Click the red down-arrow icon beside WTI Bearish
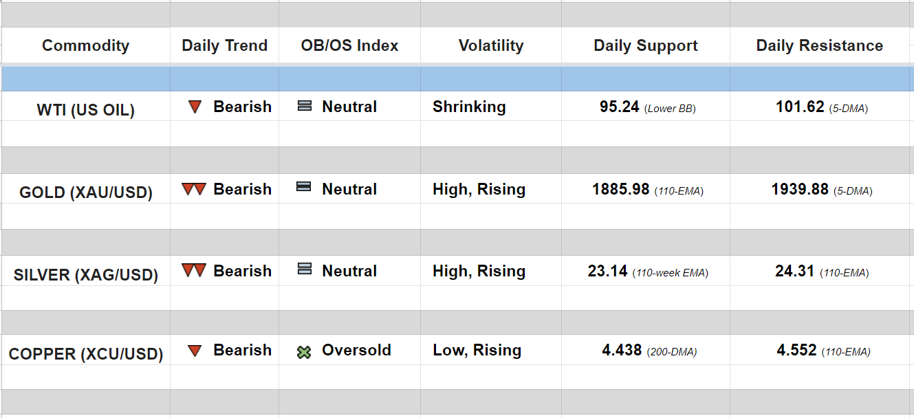 coord(195,107)
